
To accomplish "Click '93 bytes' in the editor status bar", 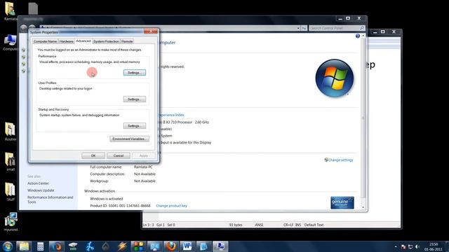I will coord(236,225).
